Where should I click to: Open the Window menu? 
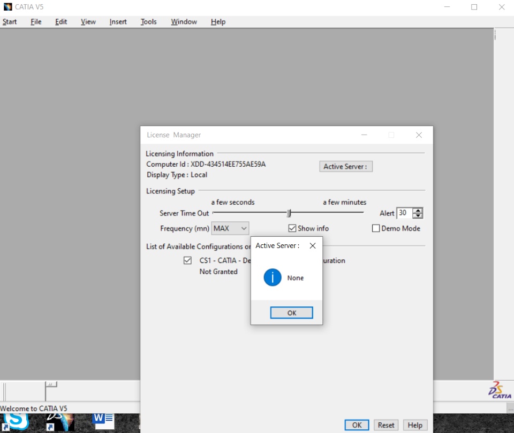point(184,21)
